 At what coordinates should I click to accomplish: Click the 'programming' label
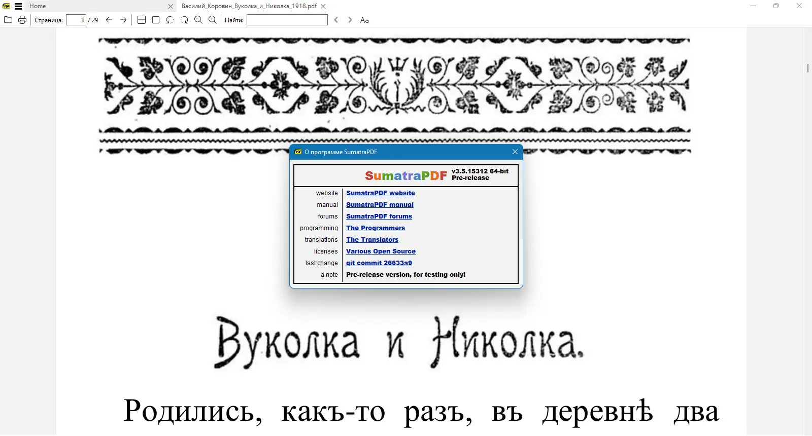(x=319, y=228)
